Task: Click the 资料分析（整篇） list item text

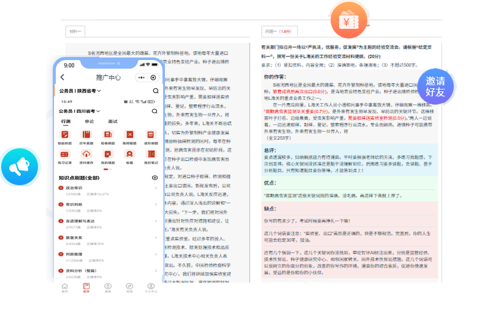Action: [81, 271]
